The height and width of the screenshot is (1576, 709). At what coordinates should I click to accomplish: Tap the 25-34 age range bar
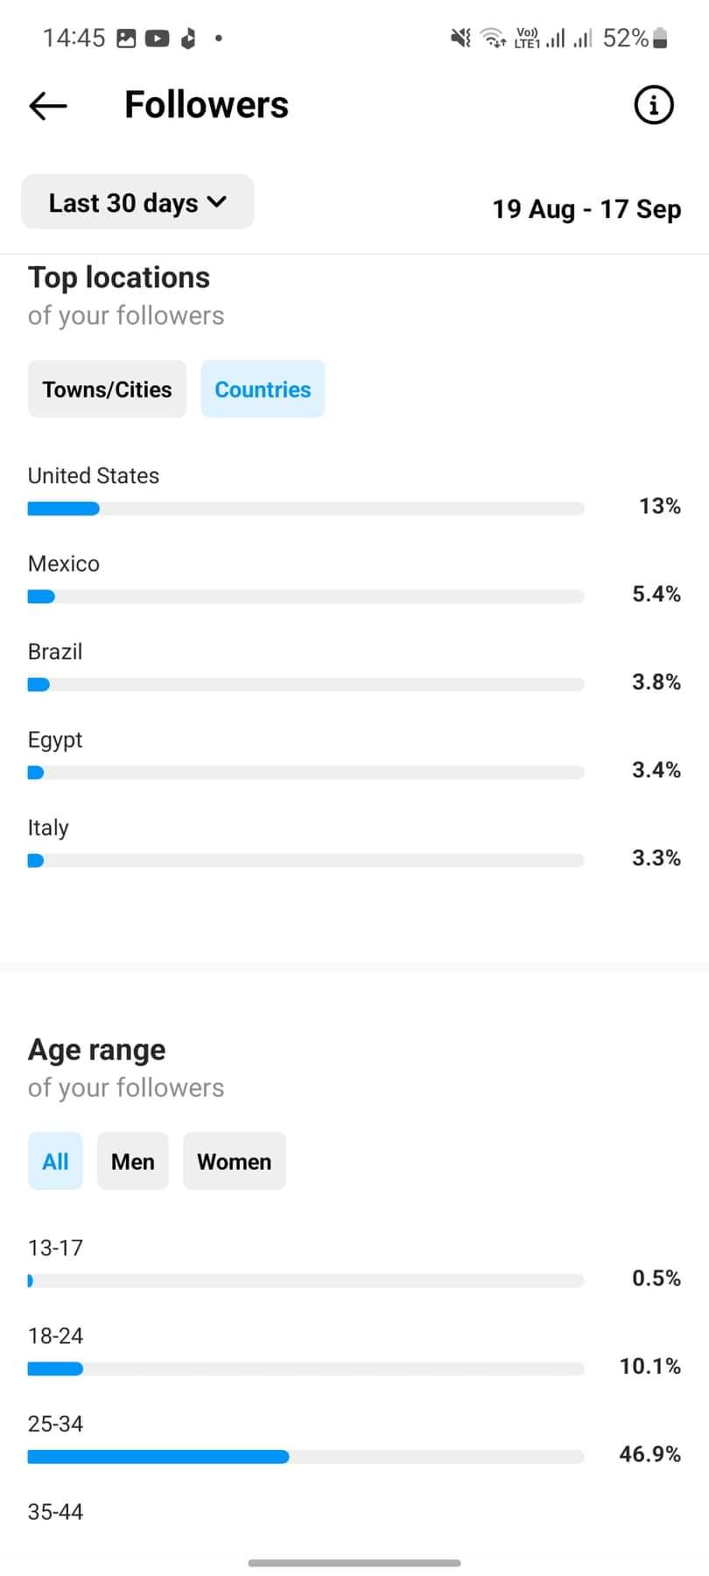point(305,1457)
